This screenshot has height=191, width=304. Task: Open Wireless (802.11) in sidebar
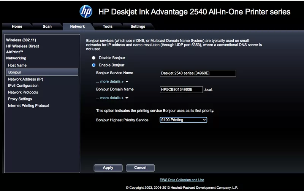click(21, 40)
